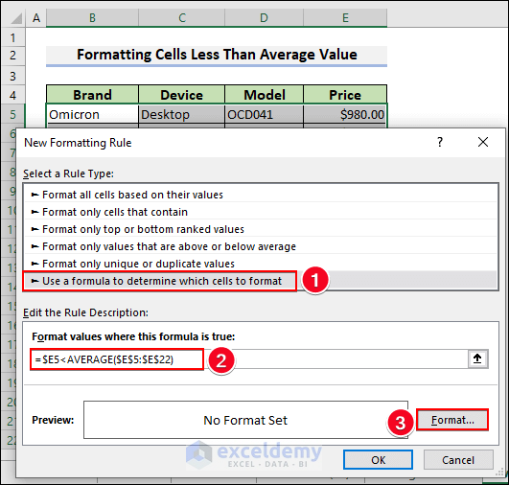
Task: Open help with the question mark icon
Action: click(x=440, y=142)
